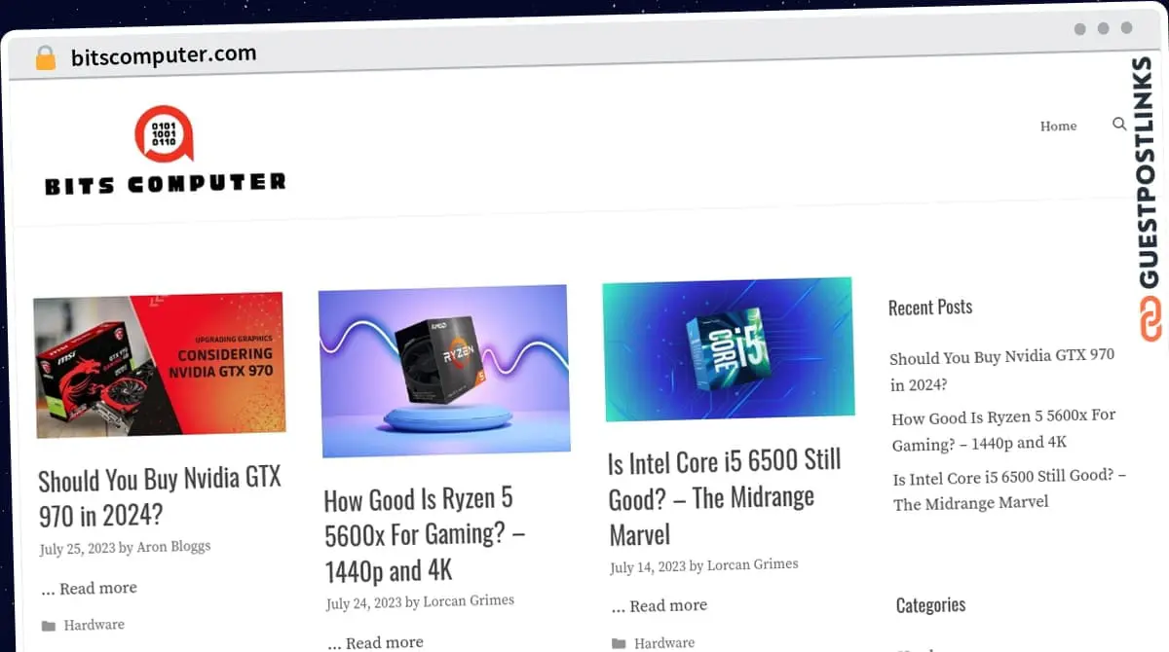The width and height of the screenshot is (1169, 652).
Task: Click the Recent Posts heading
Action: [930, 308]
